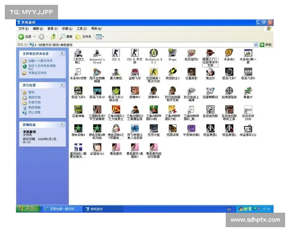Open the 查看(V) menu

coord(53,29)
